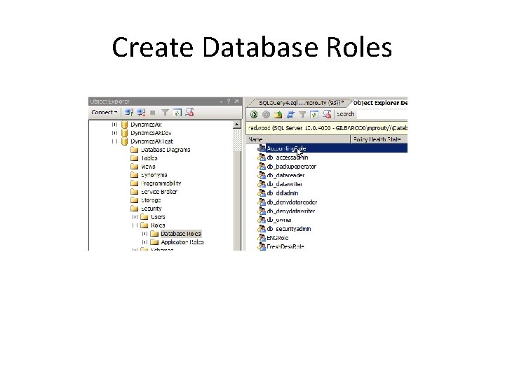The image size is (505, 378).
Task: Click the Filter funnel icon in Object Explorer toolbar
Action: coord(165,113)
